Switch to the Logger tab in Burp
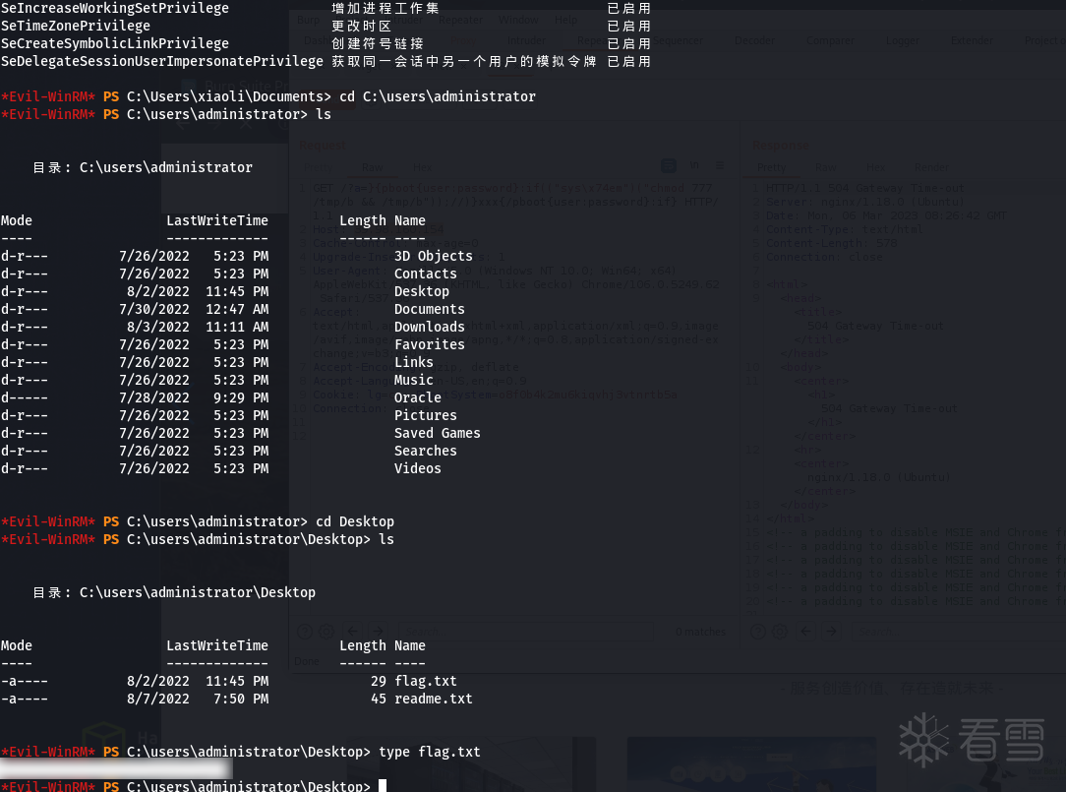The width and height of the screenshot is (1066, 792). tap(902, 40)
